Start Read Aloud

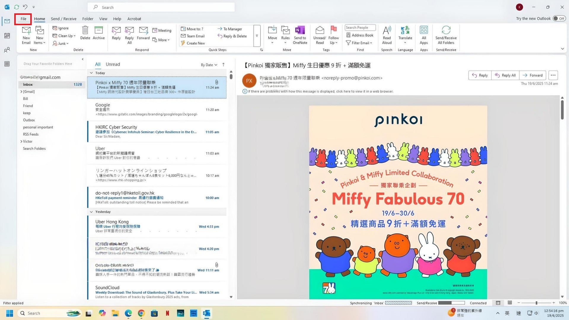[387, 35]
